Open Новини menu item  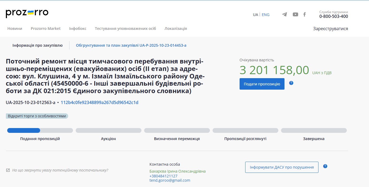(15, 29)
